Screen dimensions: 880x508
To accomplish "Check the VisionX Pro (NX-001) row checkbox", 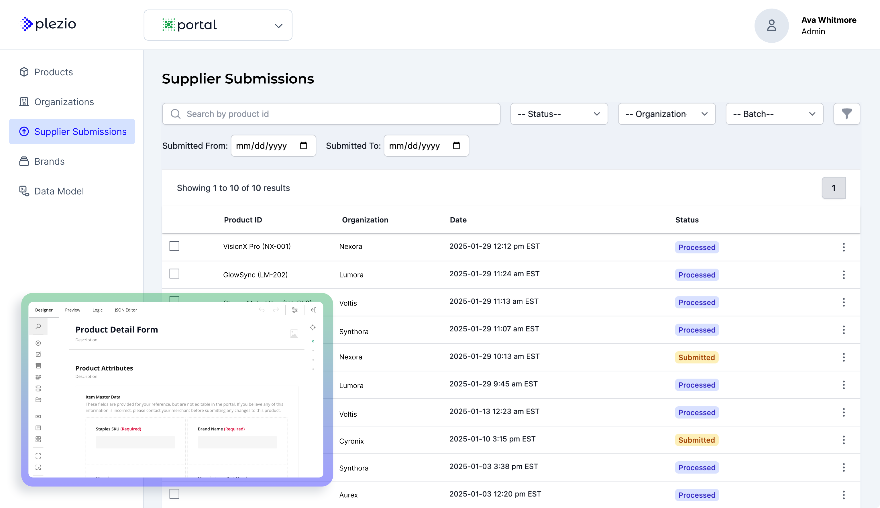I will click(x=174, y=246).
